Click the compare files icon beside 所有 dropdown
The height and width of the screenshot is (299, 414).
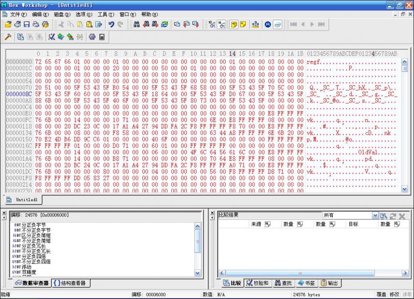tap(383, 216)
